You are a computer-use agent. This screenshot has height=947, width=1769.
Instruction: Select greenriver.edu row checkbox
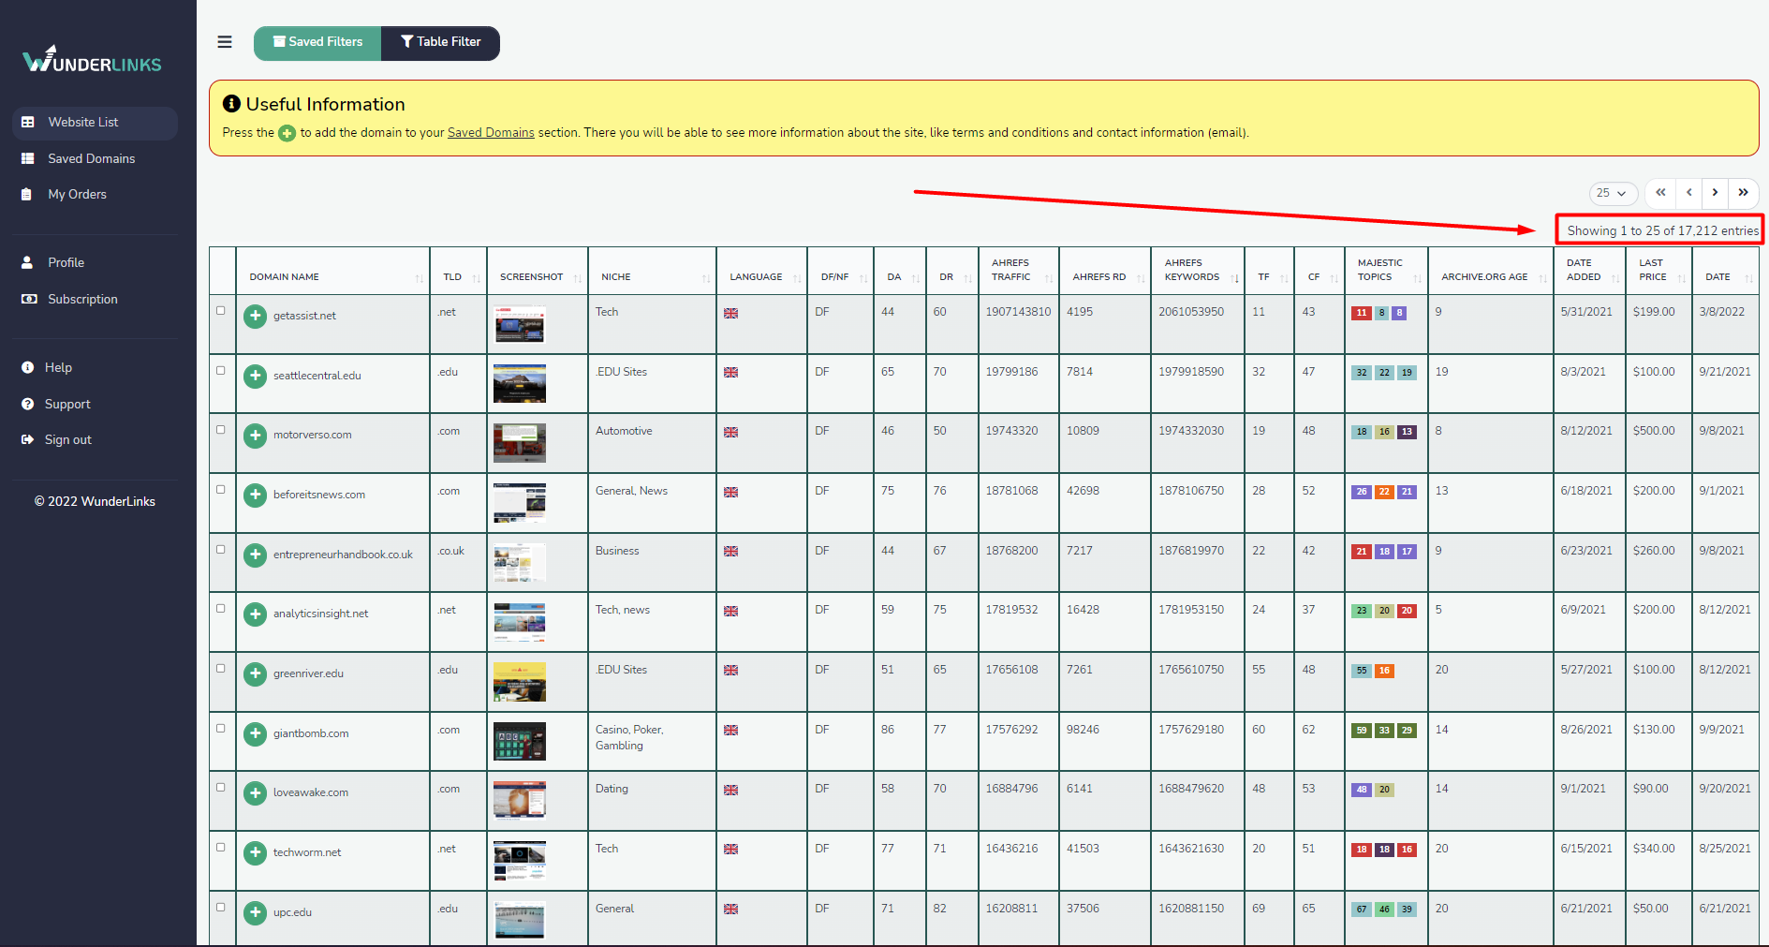click(x=221, y=669)
